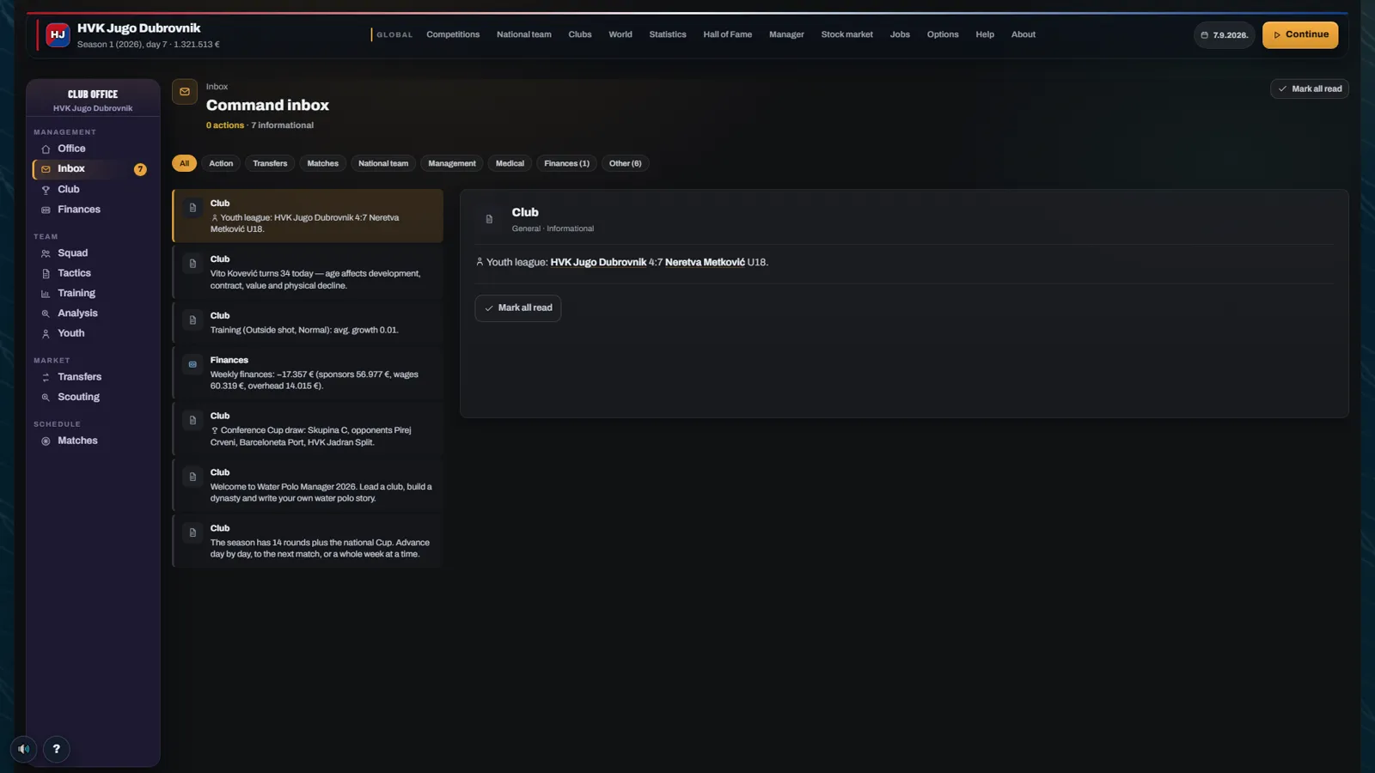Click the unread count badge on Inbox
This screenshot has height=773, width=1375.
[x=140, y=169]
